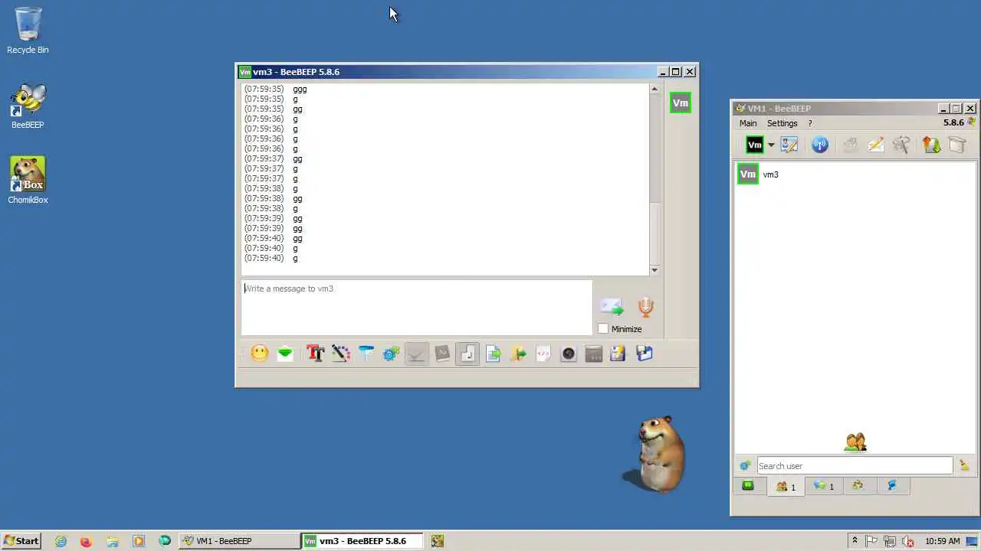Expand the status dropdown arrow
981x551 pixels.
click(771, 145)
